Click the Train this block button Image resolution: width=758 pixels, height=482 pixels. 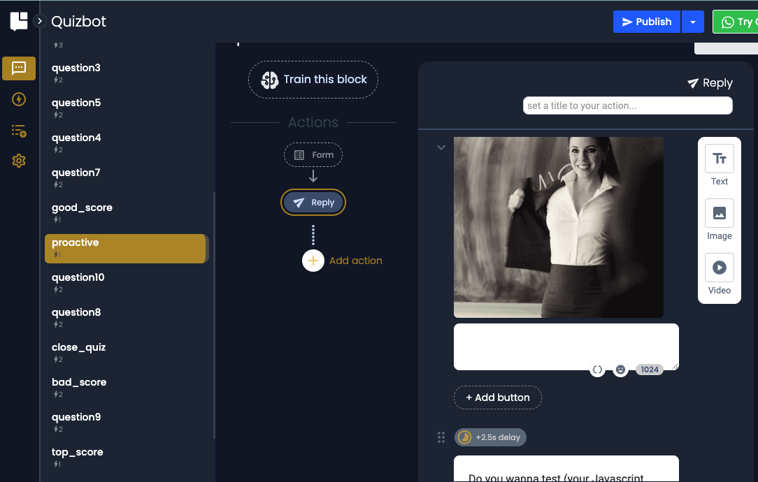click(x=313, y=80)
